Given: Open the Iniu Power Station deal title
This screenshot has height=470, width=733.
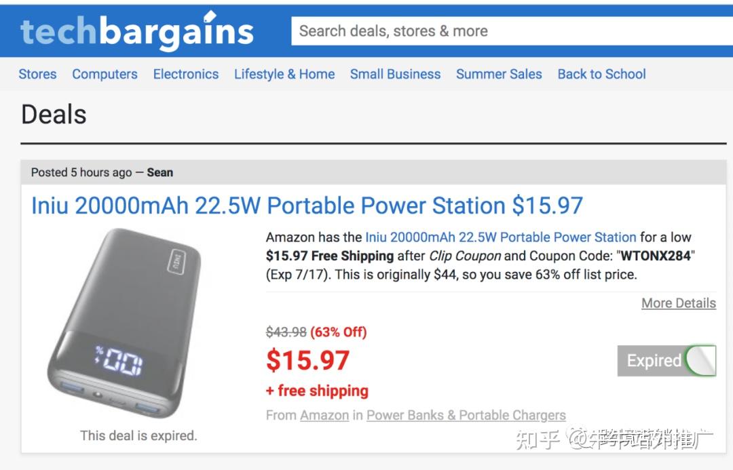Looking at the screenshot, I should pyautogui.click(x=307, y=205).
